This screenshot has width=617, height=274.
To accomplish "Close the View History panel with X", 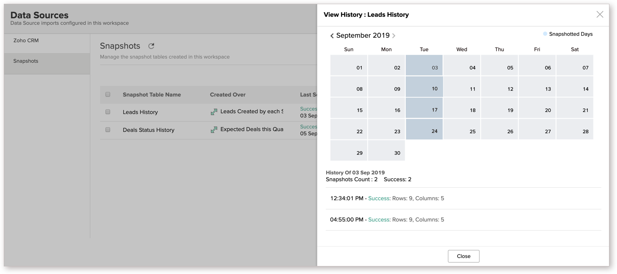I will tap(599, 14).
